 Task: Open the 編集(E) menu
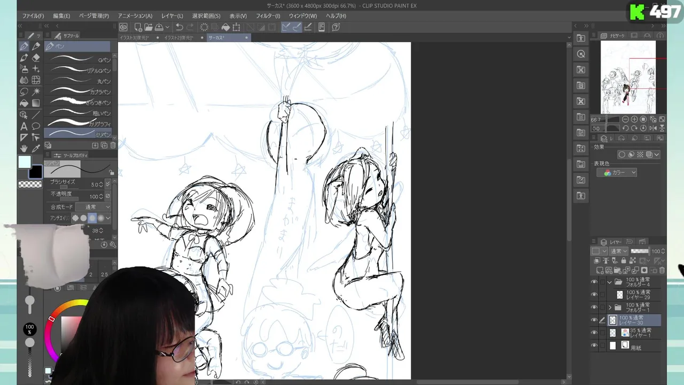point(61,16)
